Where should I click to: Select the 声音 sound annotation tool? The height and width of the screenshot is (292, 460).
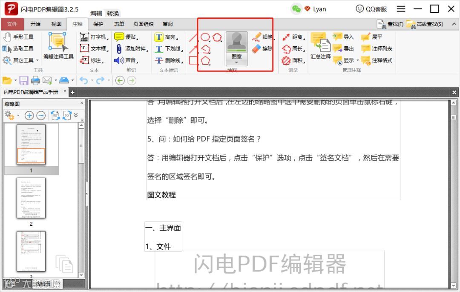126,60
